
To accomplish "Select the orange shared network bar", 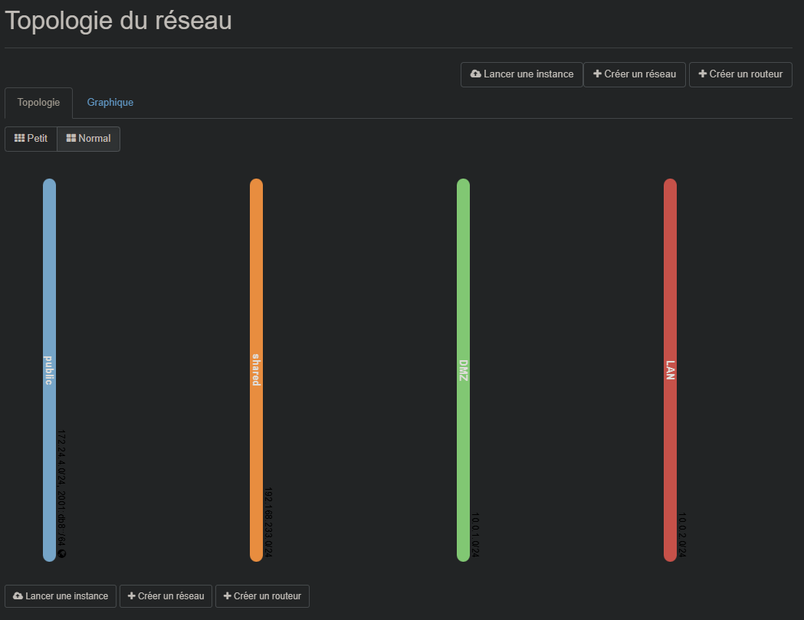I will 256,307.
